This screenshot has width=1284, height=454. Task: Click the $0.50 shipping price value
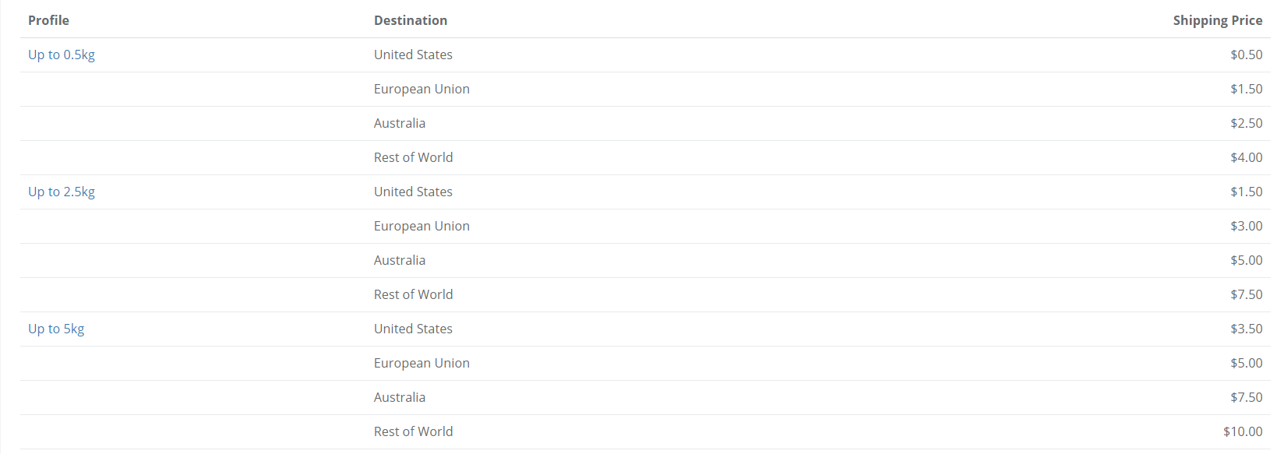[1247, 55]
